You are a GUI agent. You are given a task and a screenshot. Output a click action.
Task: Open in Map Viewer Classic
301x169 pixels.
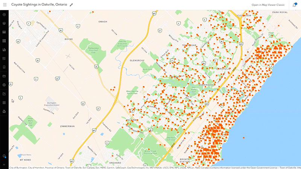[x=268, y=5]
